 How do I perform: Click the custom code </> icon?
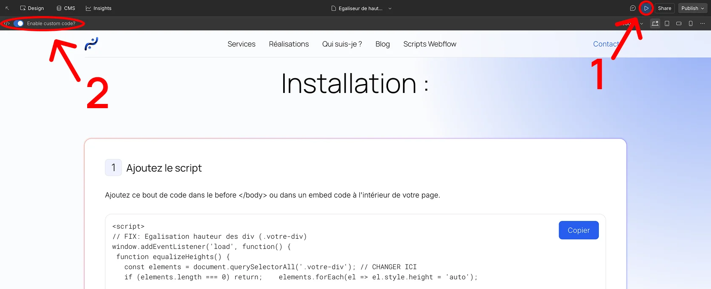[7, 23]
